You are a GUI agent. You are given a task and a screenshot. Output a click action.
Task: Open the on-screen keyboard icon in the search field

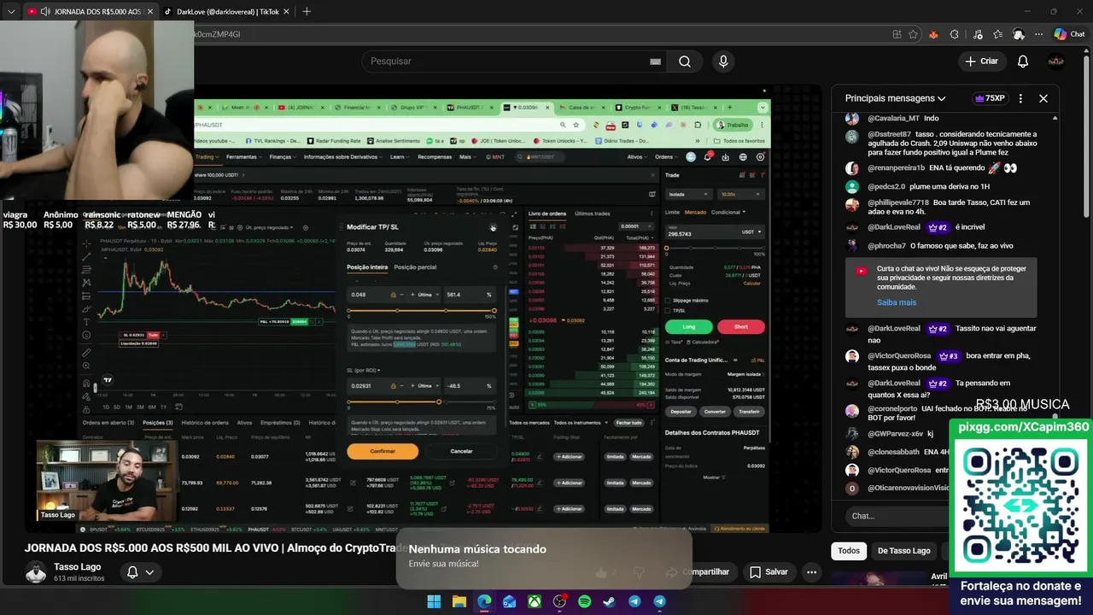pyautogui.click(x=655, y=61)
